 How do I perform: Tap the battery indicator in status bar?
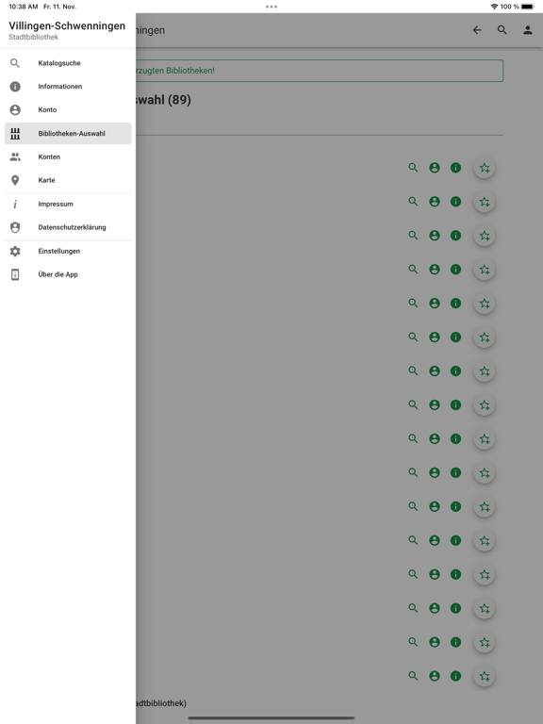coord(528,7)
